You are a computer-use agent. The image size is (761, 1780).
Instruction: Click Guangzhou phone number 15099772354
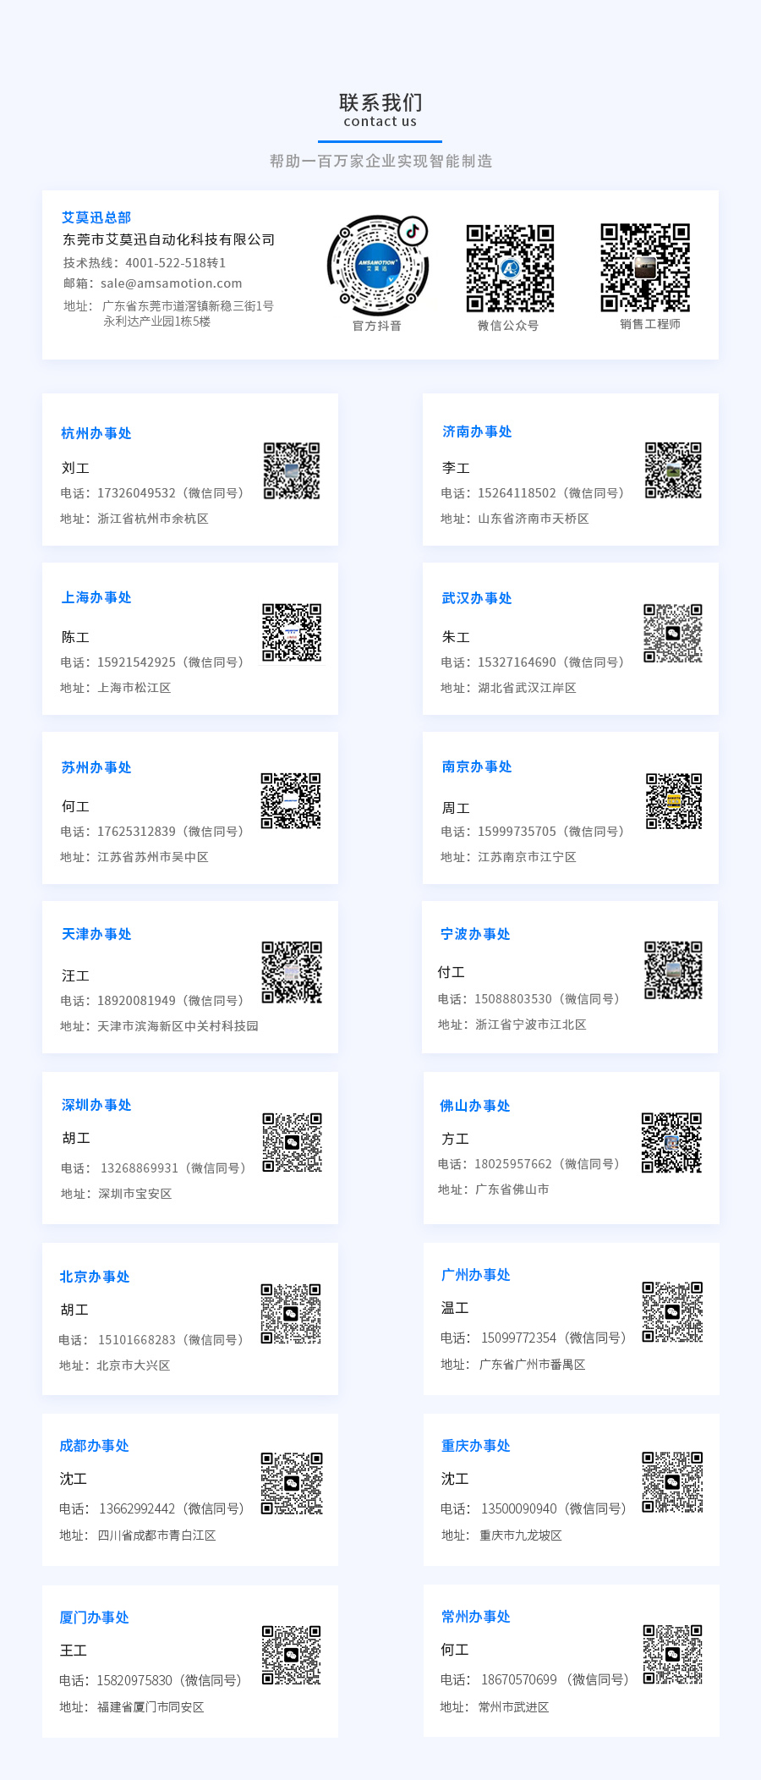click(519, 1338)
